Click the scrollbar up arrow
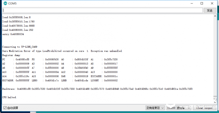219x113 pixels. pyautogui.click(x=215, y=16)
